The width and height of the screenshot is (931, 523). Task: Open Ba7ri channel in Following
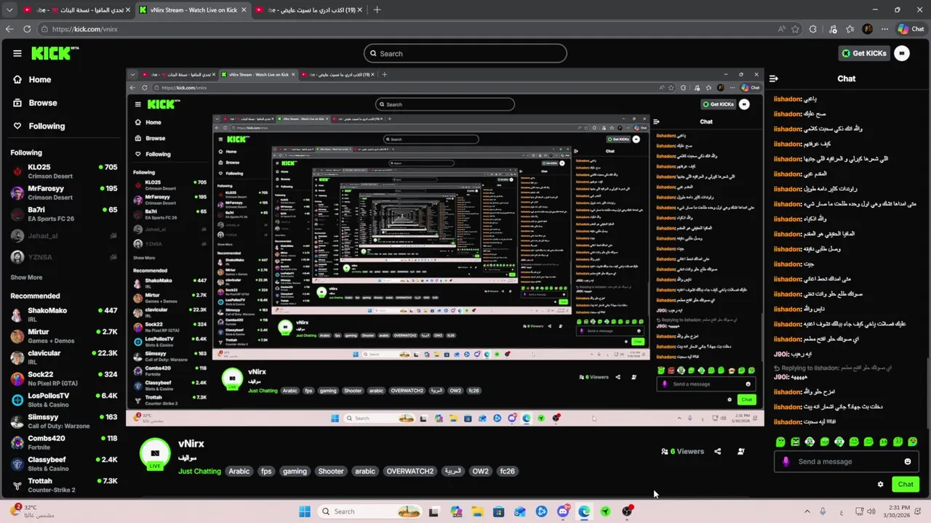pyautogui.click(x=64, y=214)
